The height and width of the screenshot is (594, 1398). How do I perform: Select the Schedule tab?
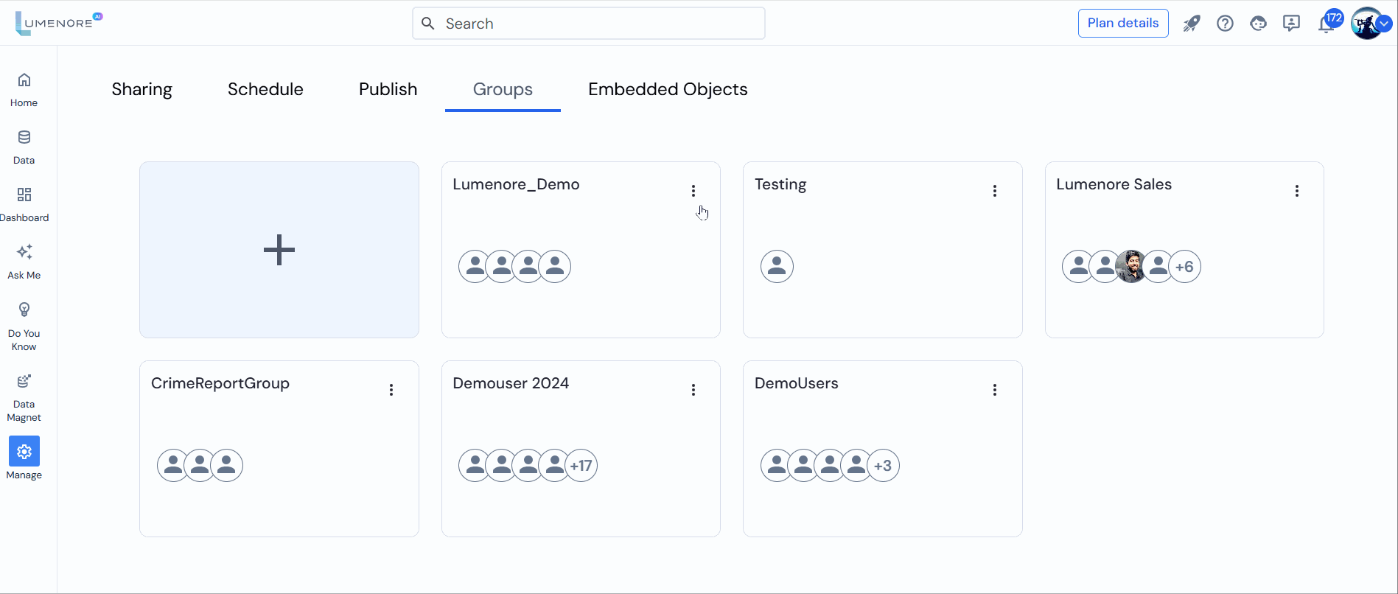tap(265, 89)
